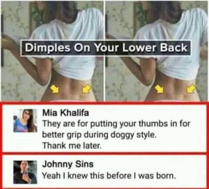
Task: Open the Mia Khalifa name link
Action: click(65, 113)
